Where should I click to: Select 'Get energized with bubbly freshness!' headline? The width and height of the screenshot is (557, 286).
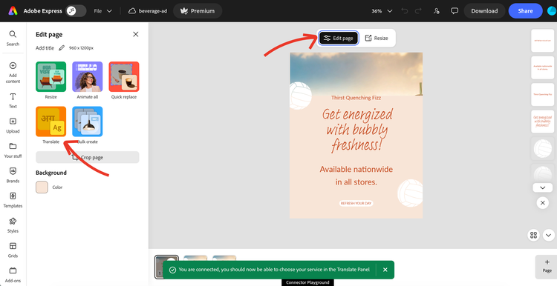click(x=357, y=130)
